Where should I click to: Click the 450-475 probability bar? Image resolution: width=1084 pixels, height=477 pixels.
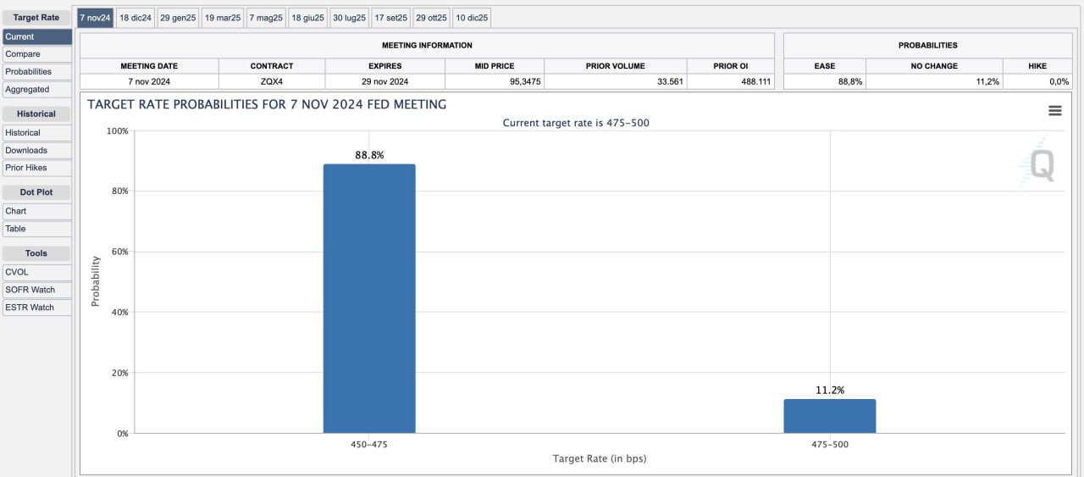coord(369,298)
